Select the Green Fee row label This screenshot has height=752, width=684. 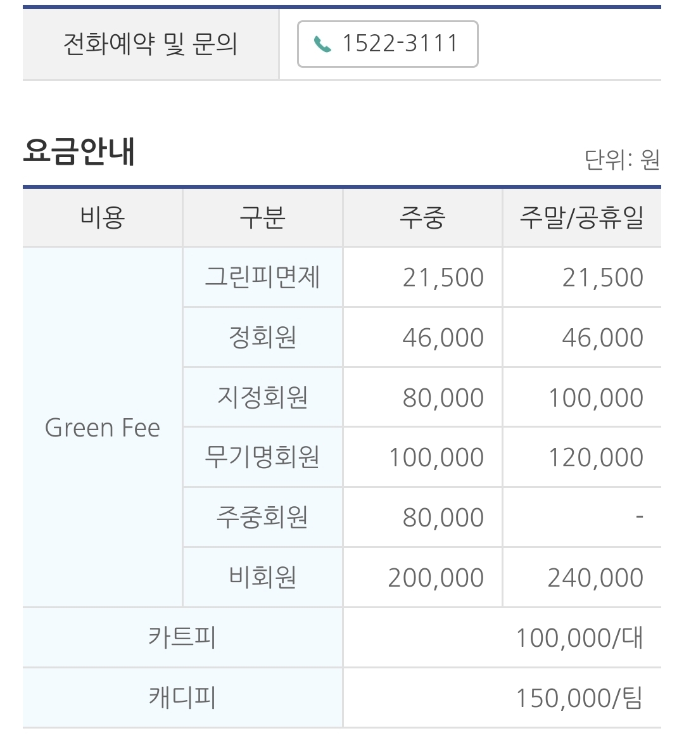point(102,428)
